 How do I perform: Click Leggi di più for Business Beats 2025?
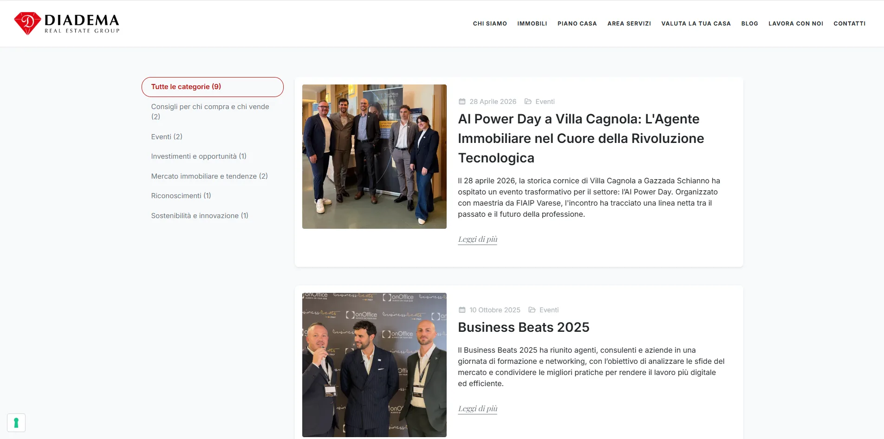[x=477, y=409]
